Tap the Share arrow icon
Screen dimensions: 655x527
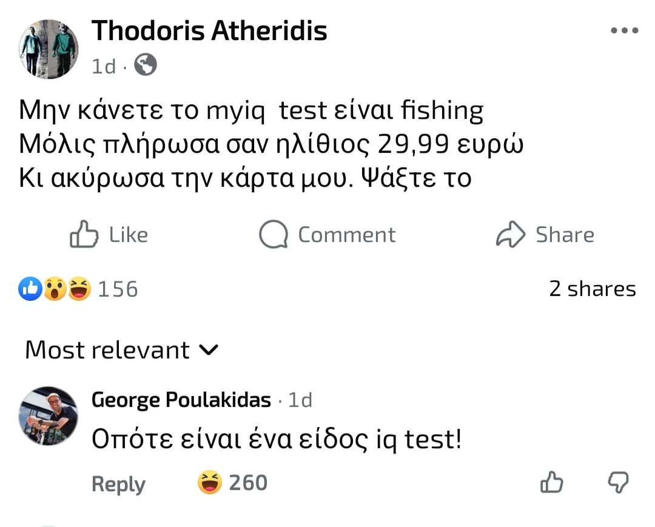511,235
